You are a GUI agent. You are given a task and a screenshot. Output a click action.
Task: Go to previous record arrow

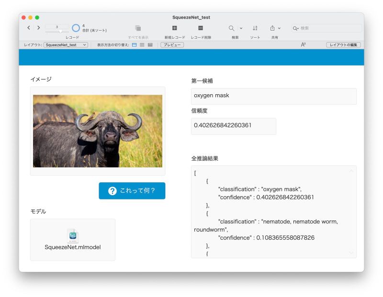click(x=29, y=28)
